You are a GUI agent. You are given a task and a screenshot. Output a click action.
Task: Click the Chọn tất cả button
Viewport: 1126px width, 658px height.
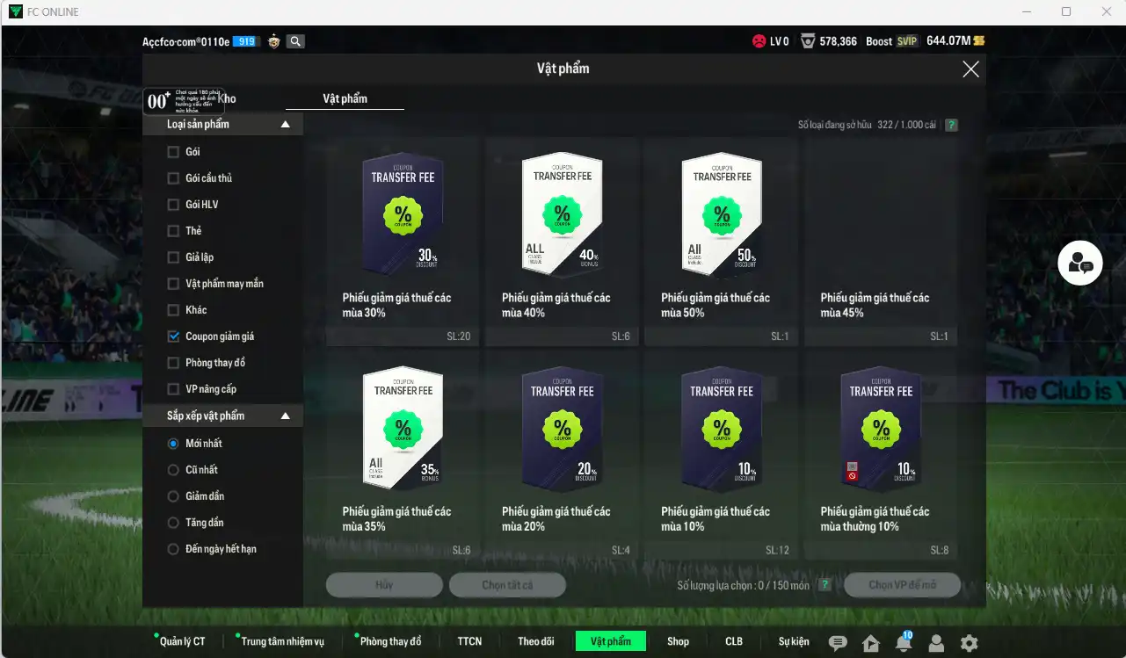point(507,585)
